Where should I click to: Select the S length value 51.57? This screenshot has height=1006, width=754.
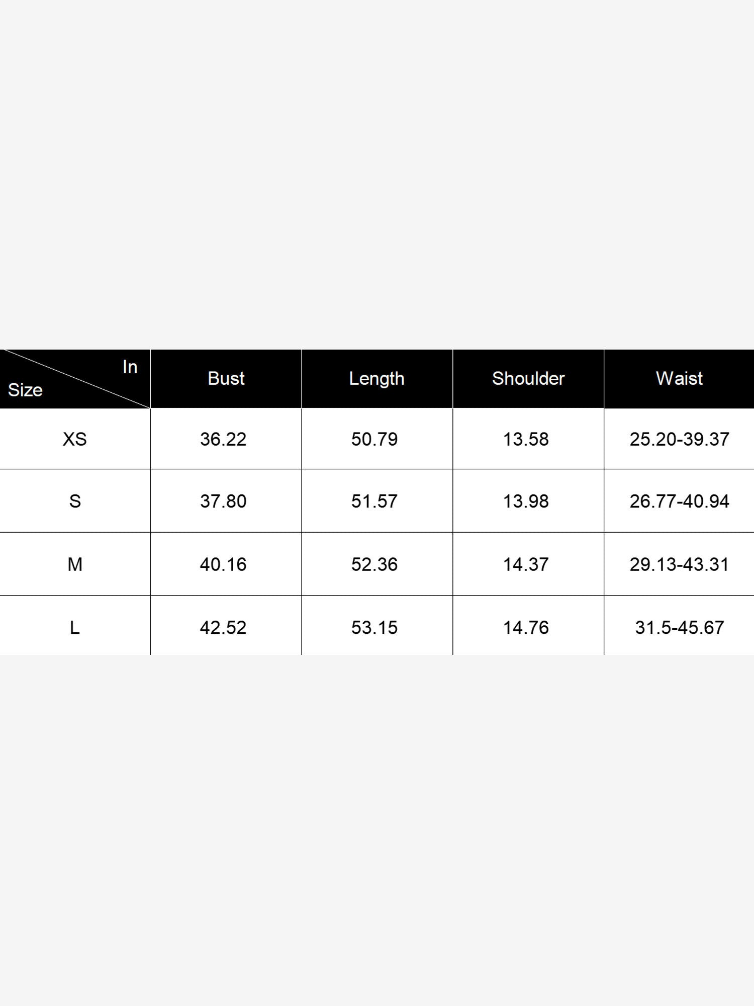click(x=374, y=501)
